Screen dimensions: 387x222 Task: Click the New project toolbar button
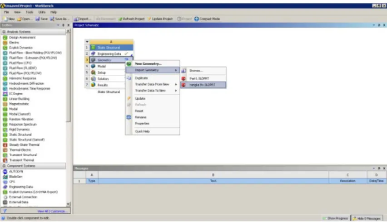tap(9, 19)
